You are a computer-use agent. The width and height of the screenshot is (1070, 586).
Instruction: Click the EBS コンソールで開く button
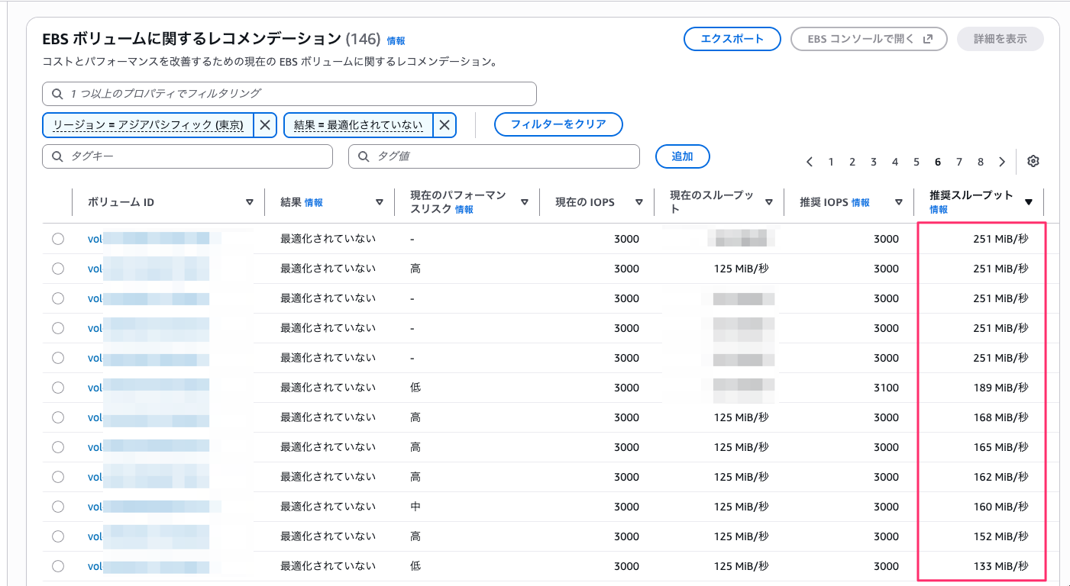[869, 39]
